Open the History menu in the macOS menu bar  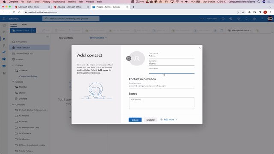(x=46, y=2)
